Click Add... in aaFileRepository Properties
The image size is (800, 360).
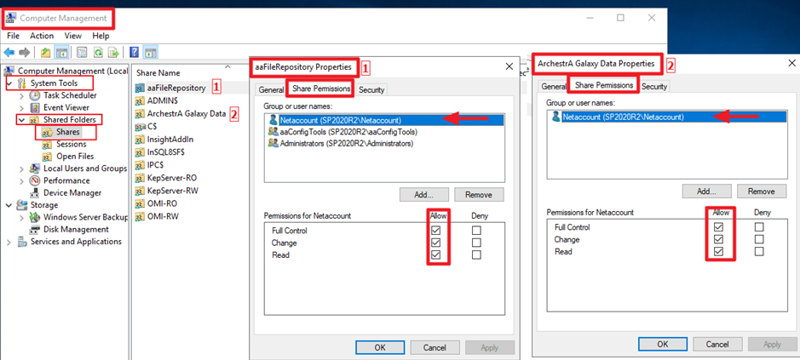424,194
